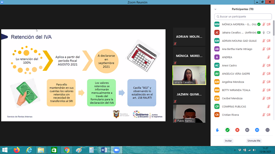Click the Buscar un participante search field
Image resolution: width=275 pixels, height=154 pixels.
(243, 17)
